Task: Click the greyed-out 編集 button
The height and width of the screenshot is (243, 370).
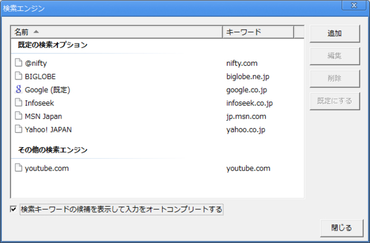Action: (x=335, y=56)
